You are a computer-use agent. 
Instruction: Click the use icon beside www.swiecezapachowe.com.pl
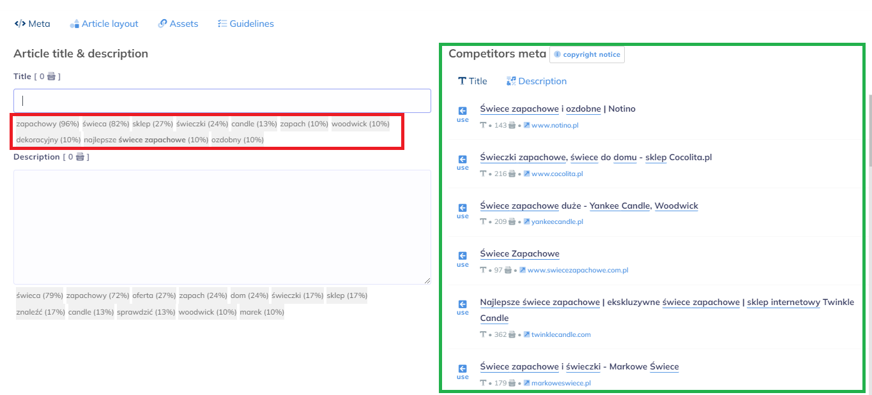click(x=463, y=256)
